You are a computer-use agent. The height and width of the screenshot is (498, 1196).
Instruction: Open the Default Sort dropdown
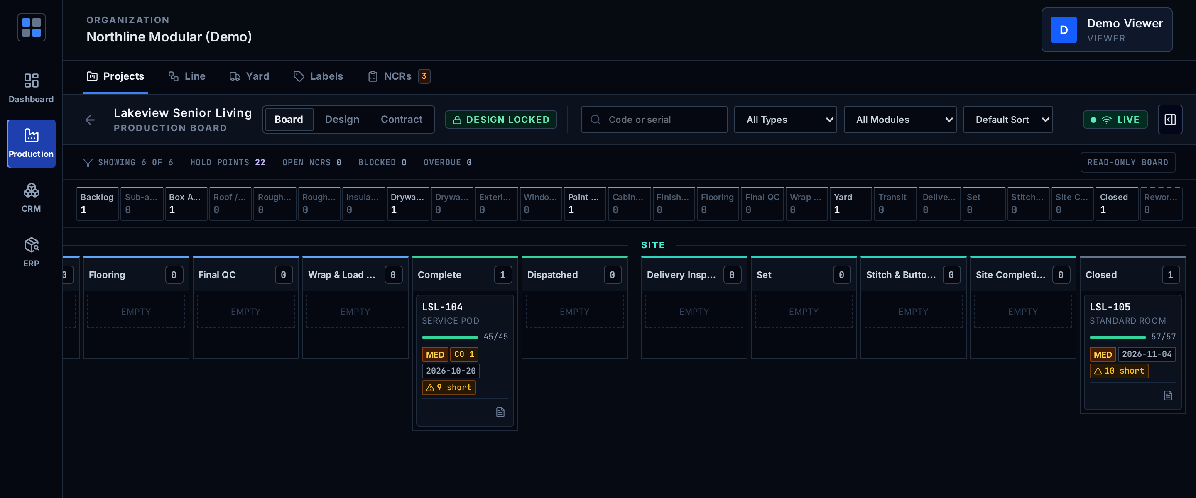click(1008, 120)
